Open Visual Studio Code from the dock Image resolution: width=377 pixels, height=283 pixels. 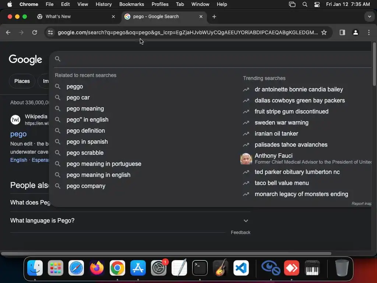click(x=241, y=268)
